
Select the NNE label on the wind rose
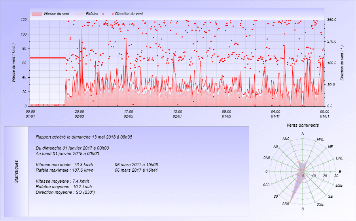pos(320,139)
